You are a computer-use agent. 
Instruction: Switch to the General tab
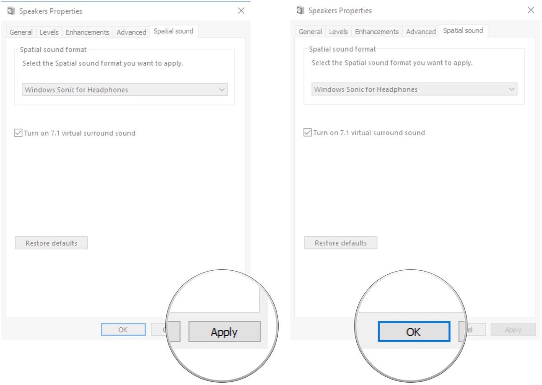click(20, 32)
